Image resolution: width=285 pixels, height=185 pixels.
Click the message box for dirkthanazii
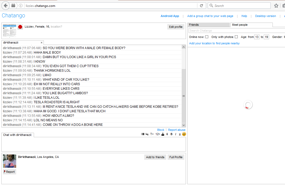coord(93,144)
